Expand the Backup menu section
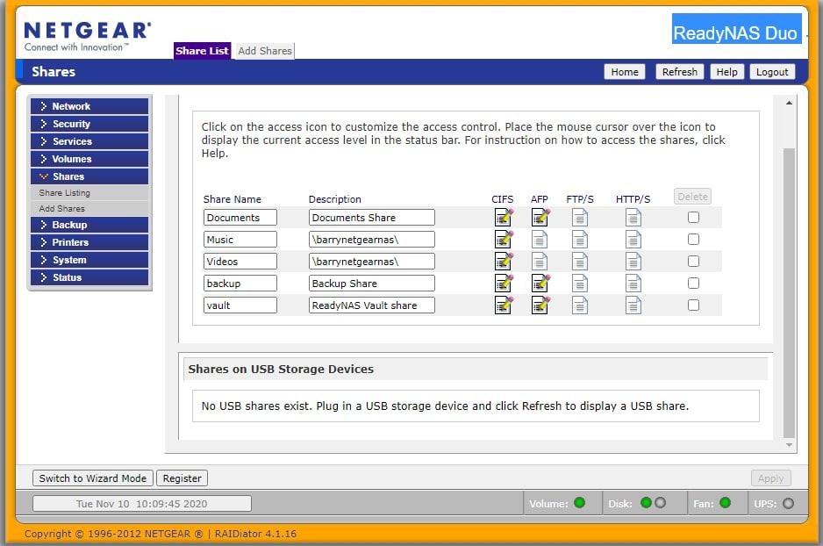The image size is (823, 546). pos(89,225)
